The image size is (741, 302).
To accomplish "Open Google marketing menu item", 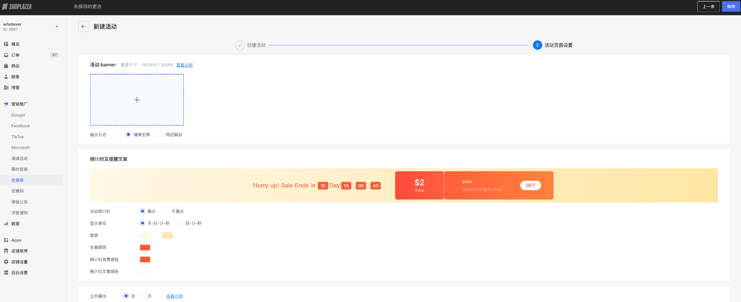I will 19,115.
